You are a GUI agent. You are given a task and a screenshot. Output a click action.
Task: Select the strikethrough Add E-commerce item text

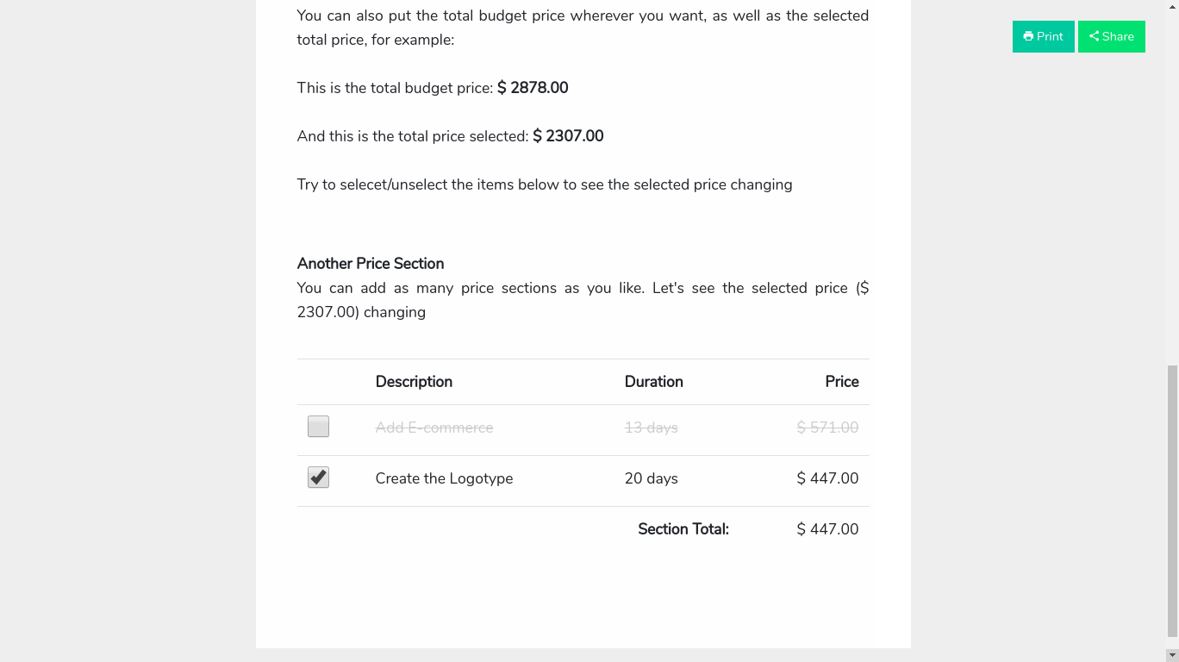pyautogui.click(x=434, y=428)
